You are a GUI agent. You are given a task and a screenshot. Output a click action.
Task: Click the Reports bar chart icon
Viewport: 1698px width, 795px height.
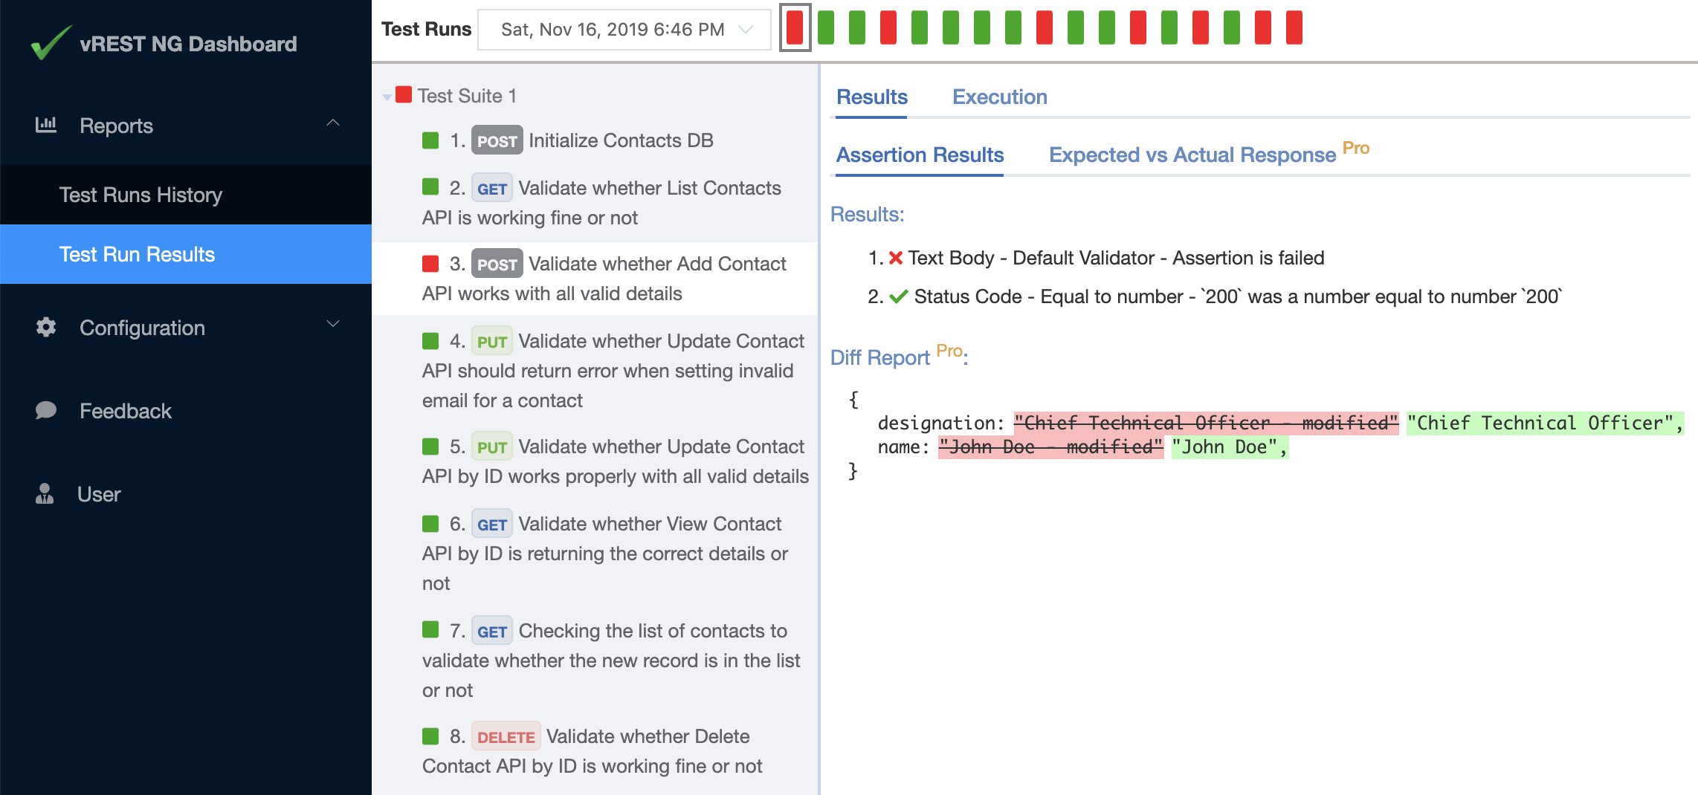pos(46,125)
